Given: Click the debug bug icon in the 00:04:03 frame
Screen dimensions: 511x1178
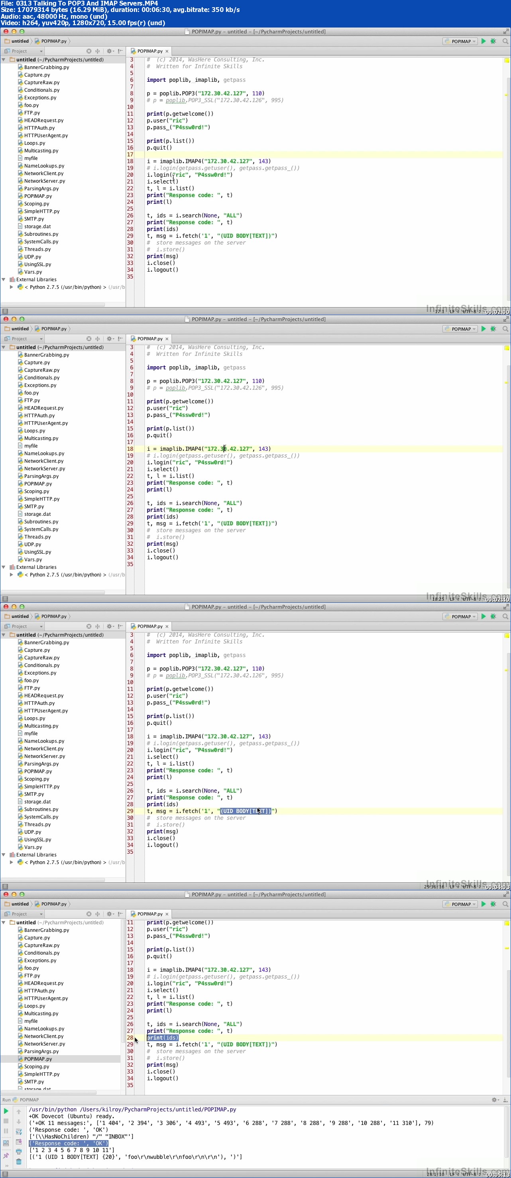Looking at the screenshot, I should tap(493, 616).
